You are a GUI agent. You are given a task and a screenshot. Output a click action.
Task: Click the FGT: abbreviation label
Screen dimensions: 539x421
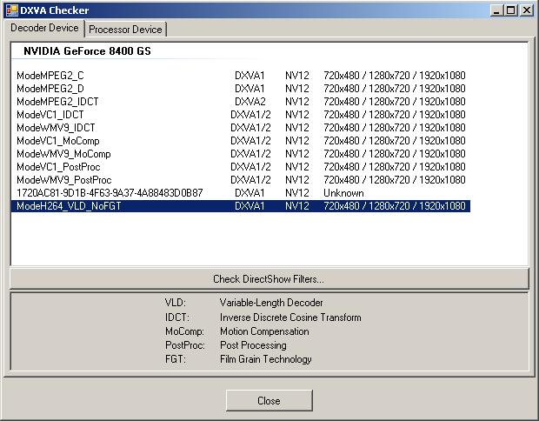[x=176, y=359]
